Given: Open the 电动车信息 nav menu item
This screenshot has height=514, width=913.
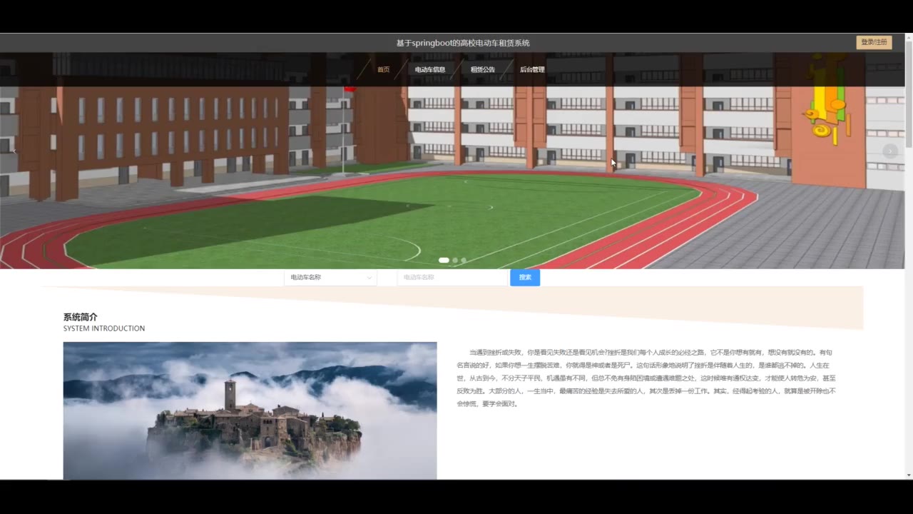Looking at the screenshot, I should tap(430, 69).
